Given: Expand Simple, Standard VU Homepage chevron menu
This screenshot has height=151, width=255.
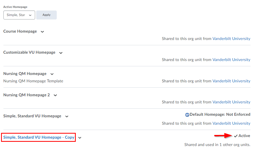Looking at the screenshot, I should [x=67, y=116].
